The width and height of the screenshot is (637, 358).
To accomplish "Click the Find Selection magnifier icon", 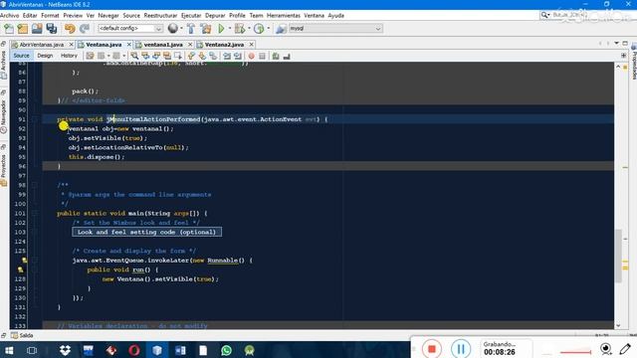I will click(134, 56).
